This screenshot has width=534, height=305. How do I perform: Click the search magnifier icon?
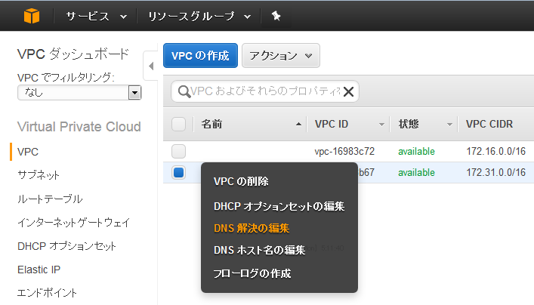184,91
